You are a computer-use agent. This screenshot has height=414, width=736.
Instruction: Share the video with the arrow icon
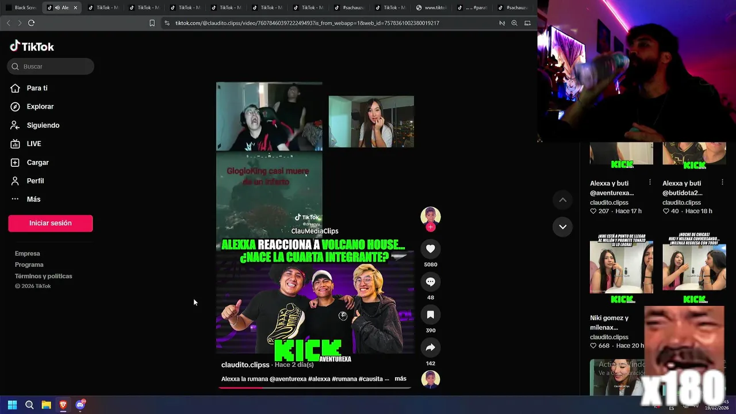click(430, 347)
